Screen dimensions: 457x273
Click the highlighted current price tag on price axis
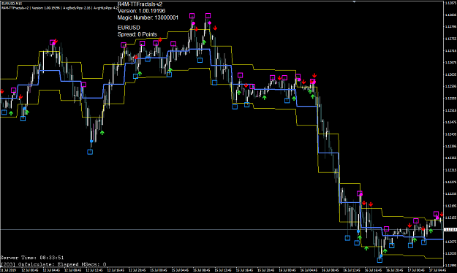[x=450, y=230]
